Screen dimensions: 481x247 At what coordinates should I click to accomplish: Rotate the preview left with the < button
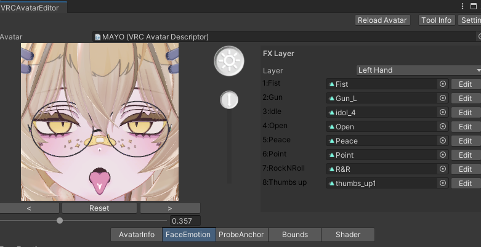pyautogui.click(x=29, y=208)
